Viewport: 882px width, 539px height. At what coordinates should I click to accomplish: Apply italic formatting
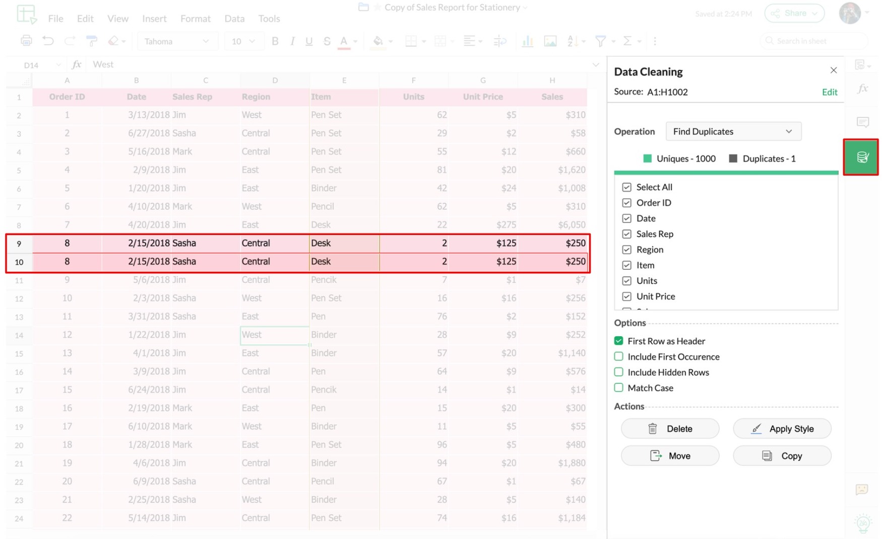pos(292,41)
